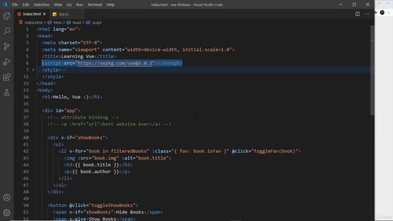The width and height of the screenshot is (393, 221).
Task: Click '{{ book.title }}' interpolation
Action: 97,165
